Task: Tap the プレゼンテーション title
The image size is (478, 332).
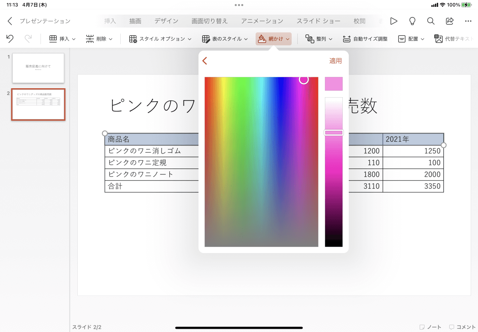Action: pos(45,21)
